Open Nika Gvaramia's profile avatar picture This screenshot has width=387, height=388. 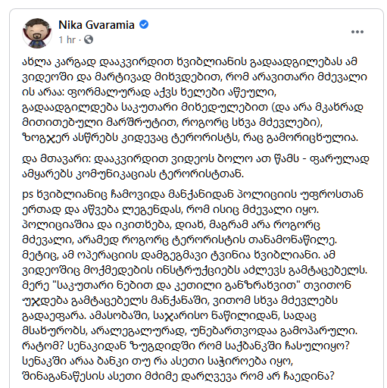click(37, 33)
